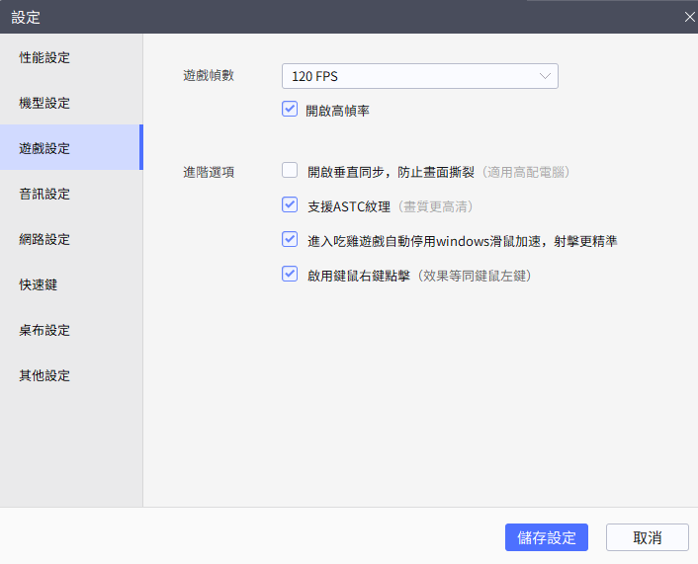Disable 啟用鍵鼠右鍵點擊 checkbox
Screen dimensions: 698x564
(x=290, y=275)
